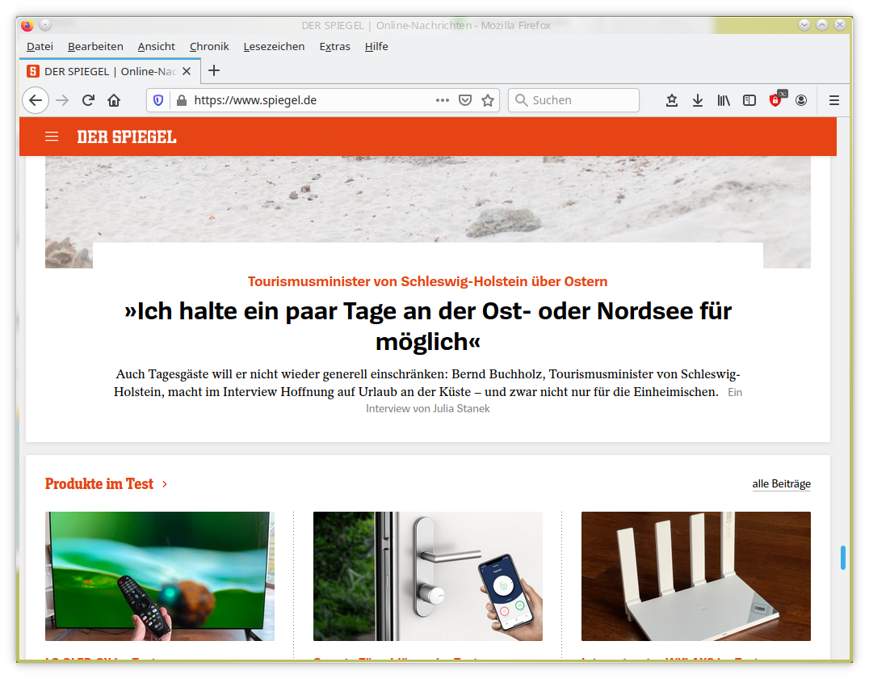Expand Der Spiegel site navigation menu
Screen dimensions: 869x679
point(52,137)
